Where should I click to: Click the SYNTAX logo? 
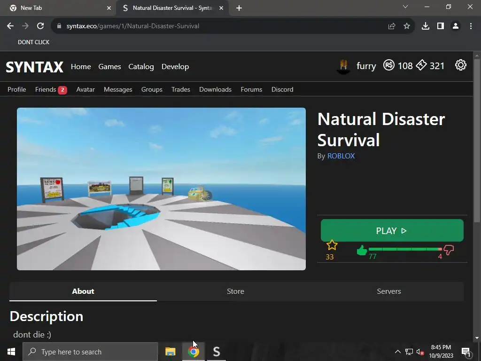point(35,67)
